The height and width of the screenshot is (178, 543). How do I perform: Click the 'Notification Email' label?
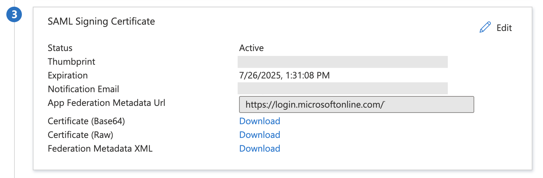84,89
